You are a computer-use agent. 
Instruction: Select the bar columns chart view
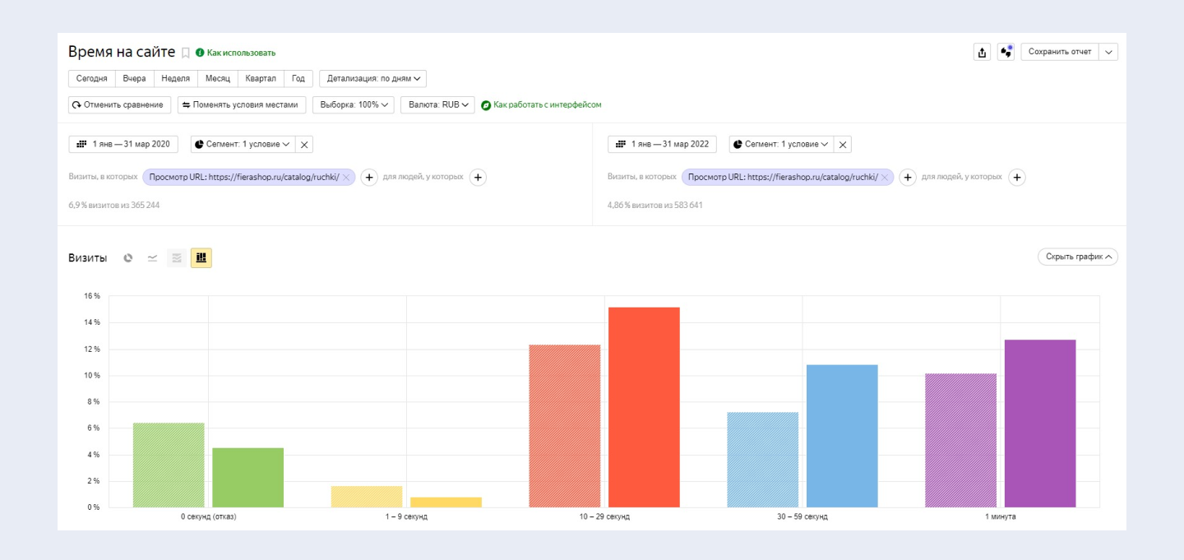click(x=201, y=258)
